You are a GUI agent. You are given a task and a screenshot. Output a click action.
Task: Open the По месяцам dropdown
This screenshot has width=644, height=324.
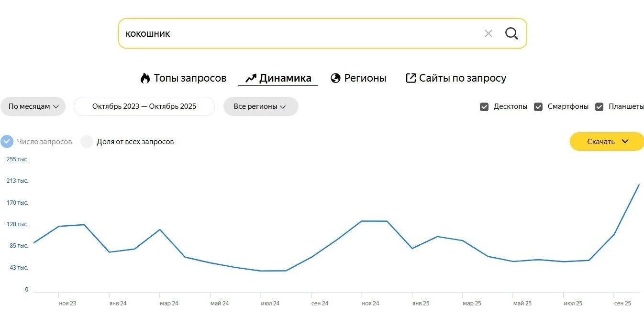[33, 106]
